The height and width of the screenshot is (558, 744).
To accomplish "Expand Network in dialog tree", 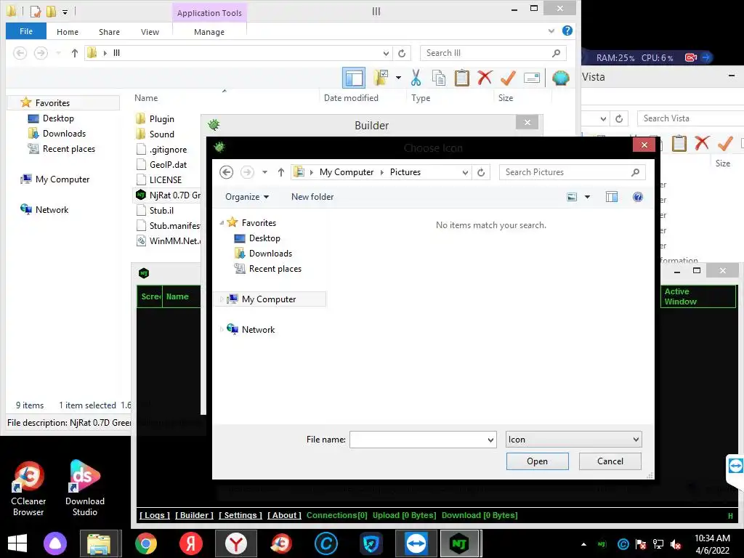I will [x=222, y=330].
